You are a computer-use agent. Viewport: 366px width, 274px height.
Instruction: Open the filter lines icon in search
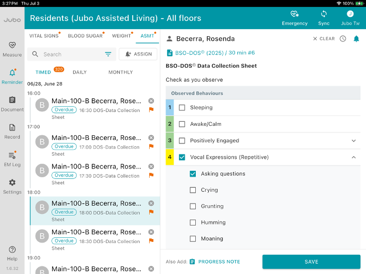[108, 54]
